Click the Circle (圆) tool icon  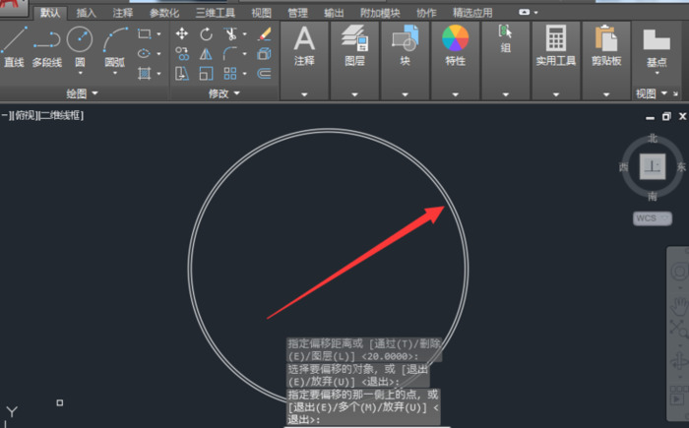pyautogui.click(x=79, y=41)
